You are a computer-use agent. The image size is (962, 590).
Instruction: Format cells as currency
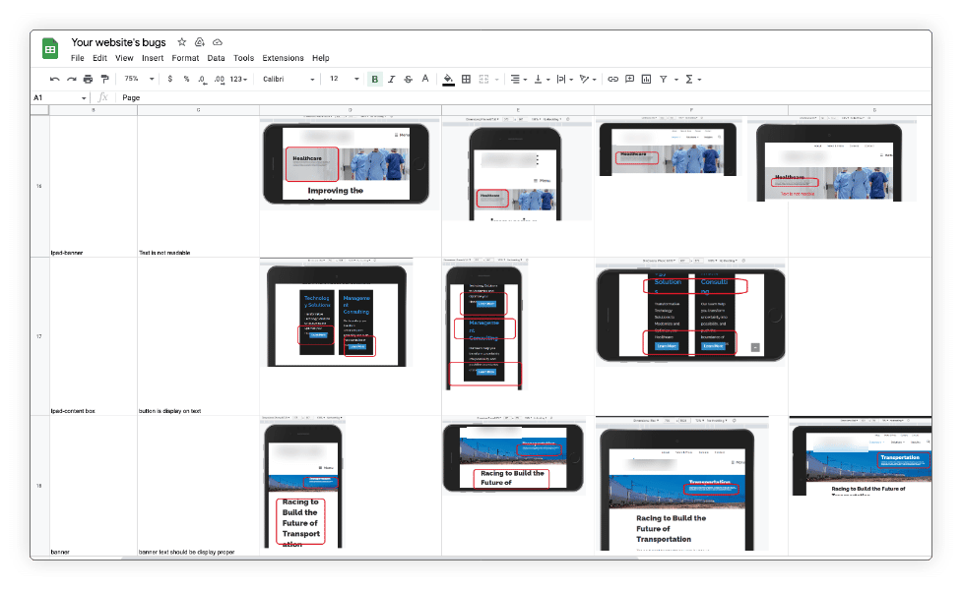pos(170,79)
